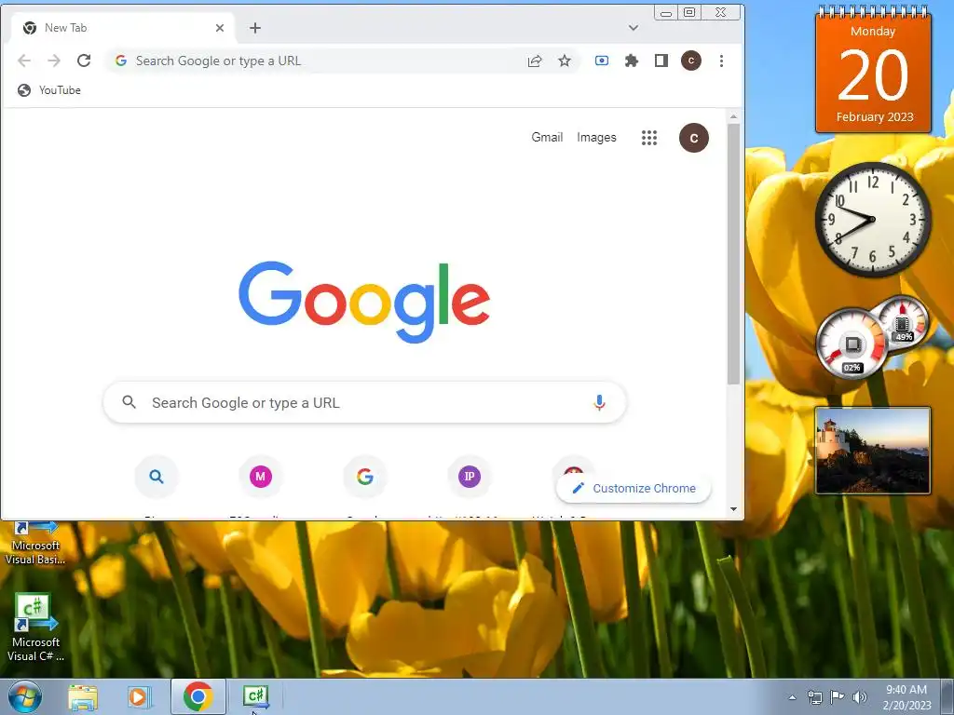This screenshot has height=715, width=954.
Task: Click the Chrome back navigation arrow
Action: pos(23,61)
